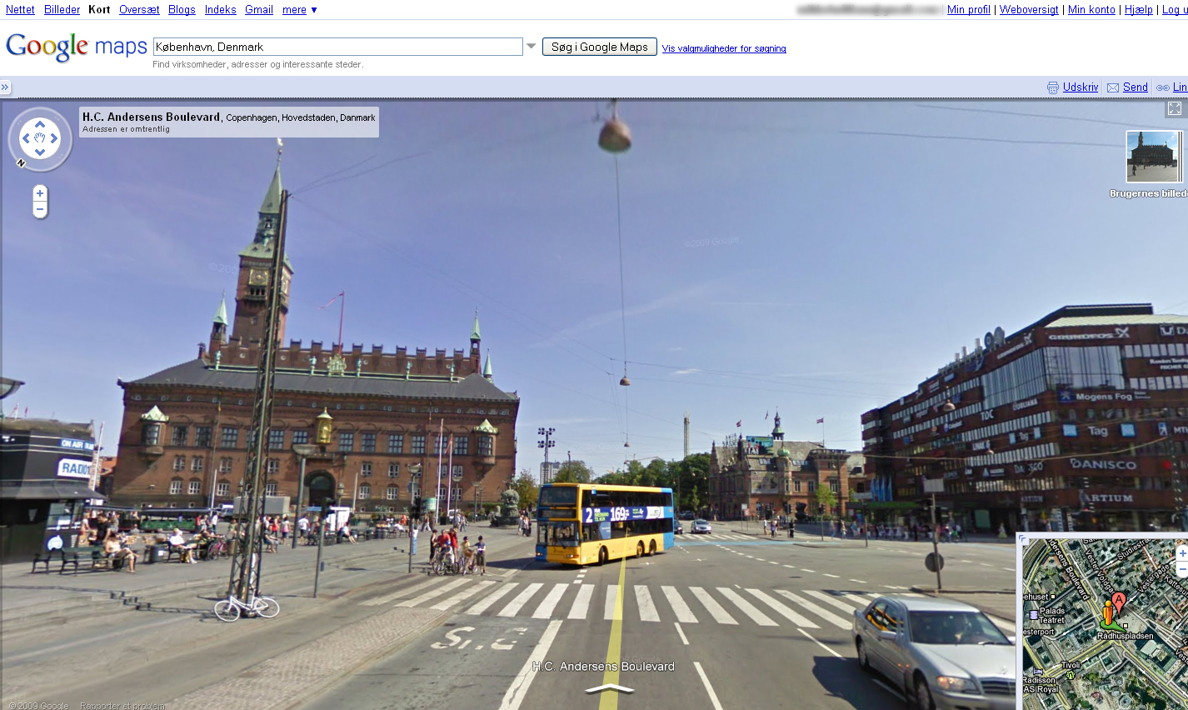The image size is (1188, 710).
Task: Click the Google Maps logo
Action: (x=76, y=47)
